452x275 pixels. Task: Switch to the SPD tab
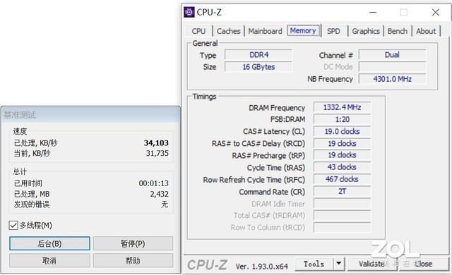(333, 31)
